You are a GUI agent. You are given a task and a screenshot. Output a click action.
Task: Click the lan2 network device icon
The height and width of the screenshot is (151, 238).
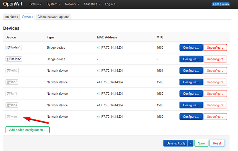[9, 82]
